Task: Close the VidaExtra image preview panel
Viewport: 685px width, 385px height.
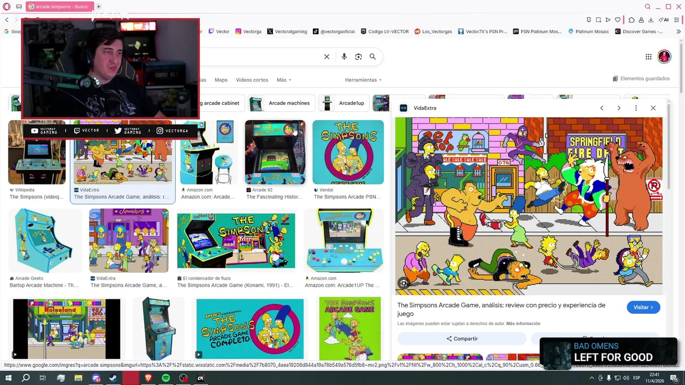Action: [653, 108]
